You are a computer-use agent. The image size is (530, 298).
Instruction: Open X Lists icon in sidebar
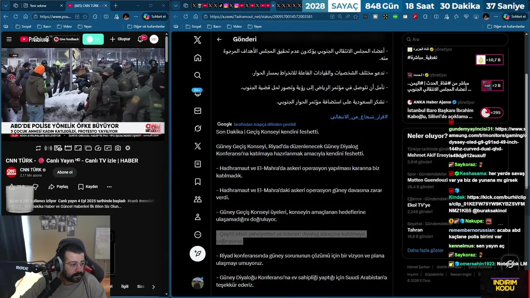pos(198,164)
